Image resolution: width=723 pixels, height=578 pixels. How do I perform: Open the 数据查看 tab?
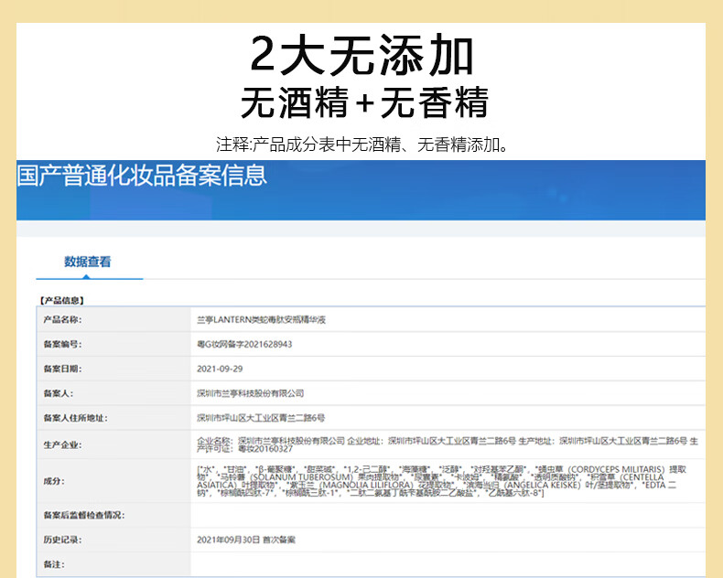(x=88, y=262)
